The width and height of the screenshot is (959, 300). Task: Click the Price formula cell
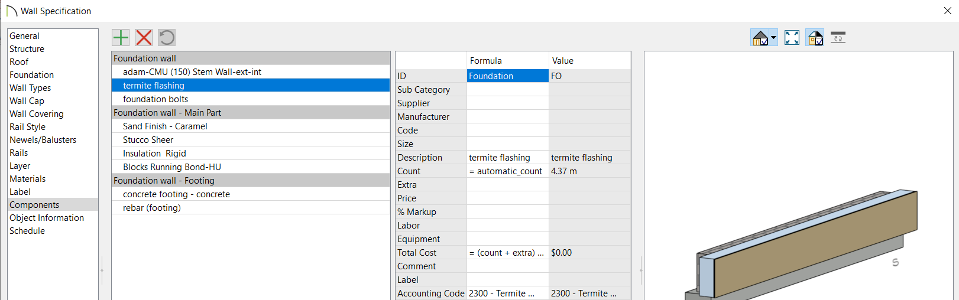508,198
